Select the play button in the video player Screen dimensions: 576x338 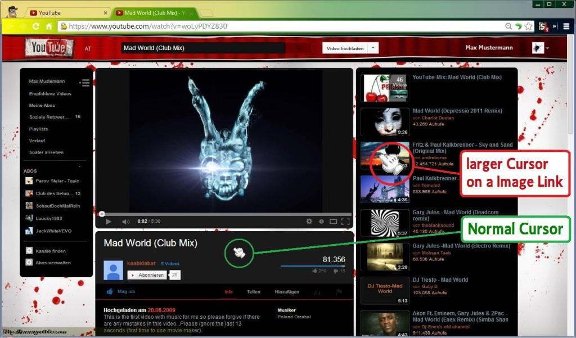pyautogui.click(x=109, y=221)
